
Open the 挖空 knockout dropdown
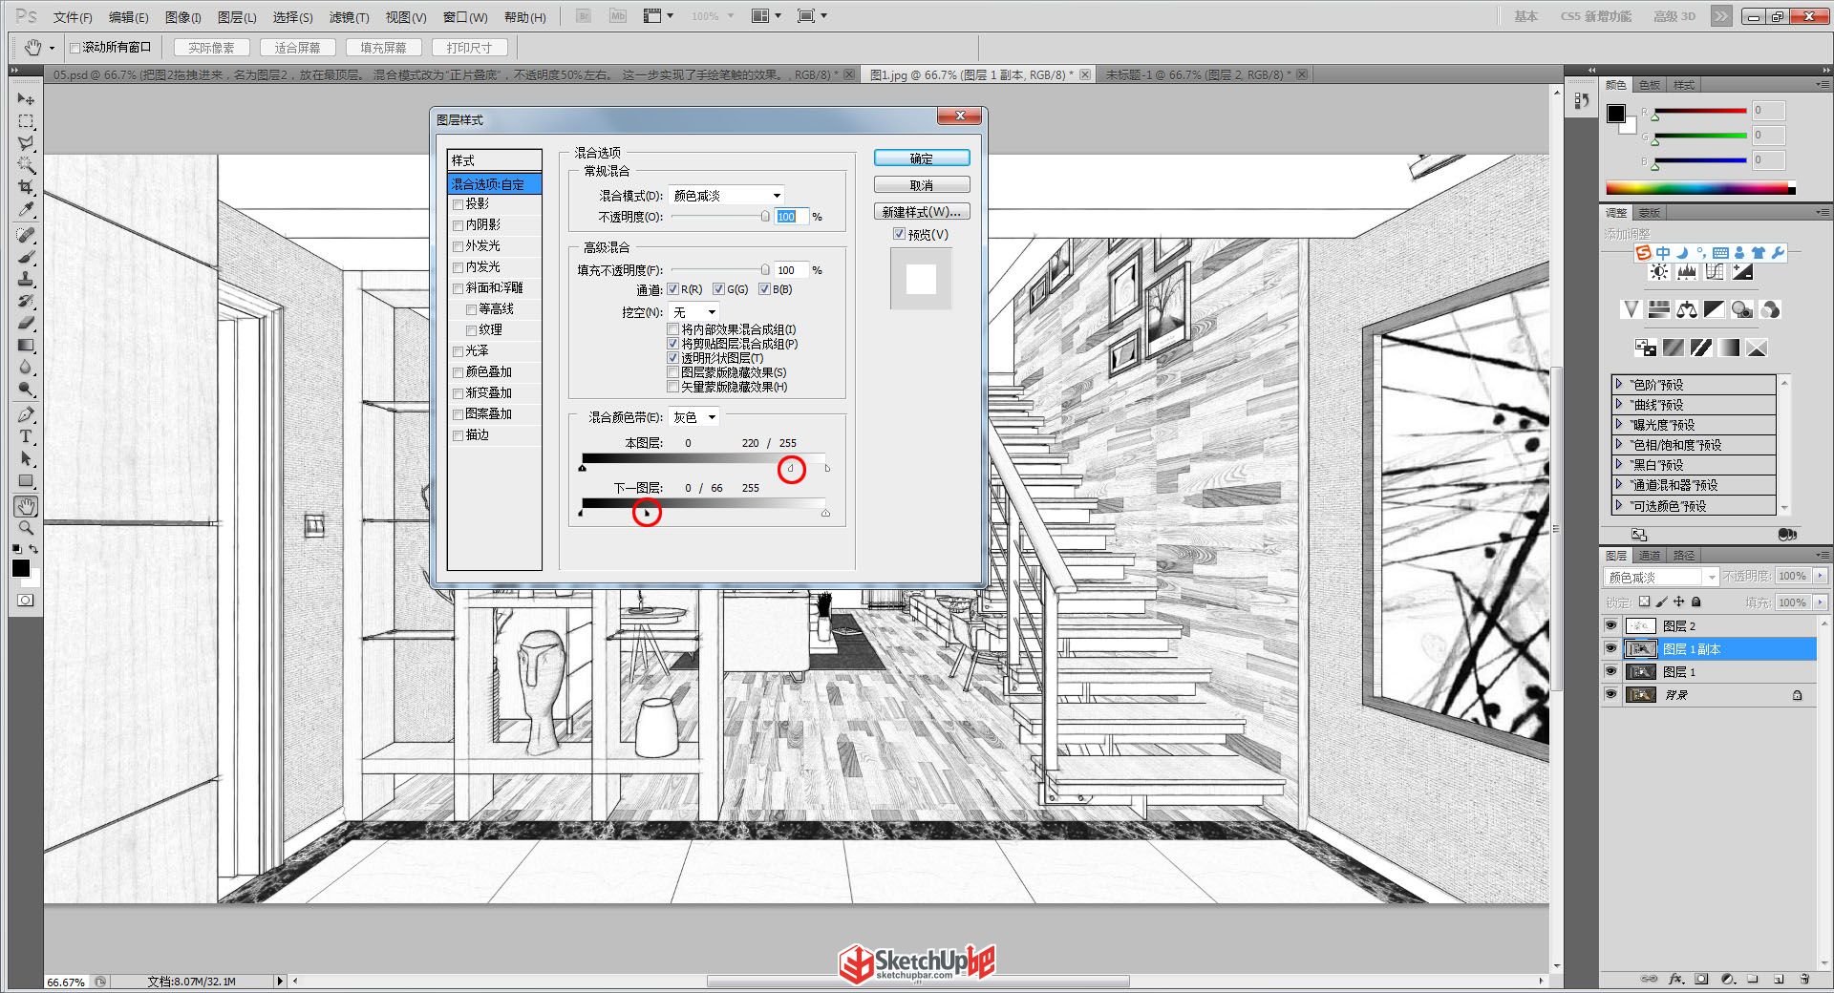[x=693, y=312]
